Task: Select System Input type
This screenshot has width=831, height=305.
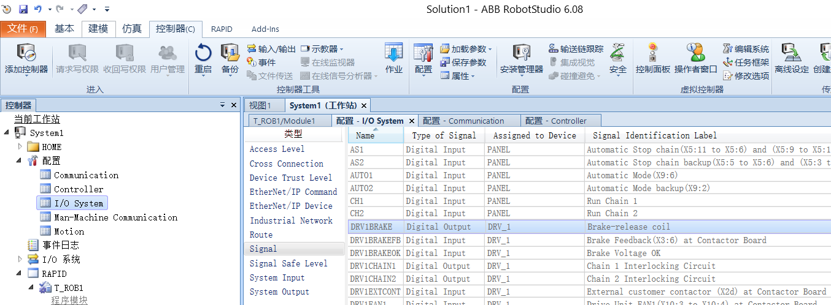Action: click(x=277, y=277)
